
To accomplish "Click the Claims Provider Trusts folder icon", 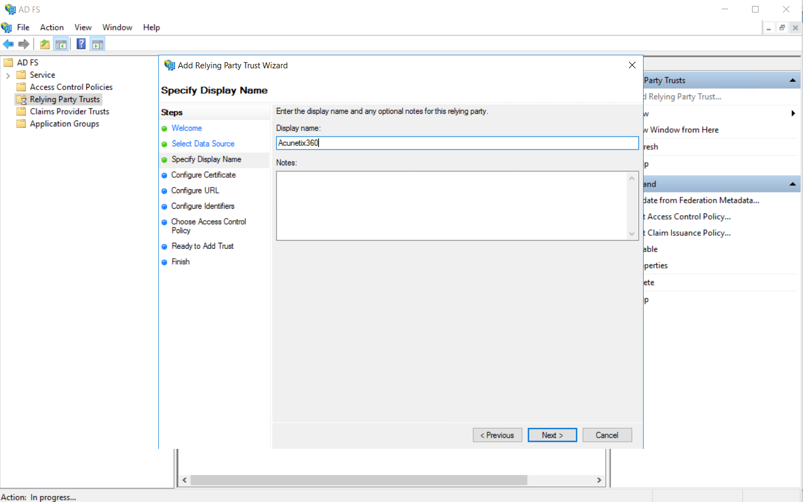I will (21, 111).
